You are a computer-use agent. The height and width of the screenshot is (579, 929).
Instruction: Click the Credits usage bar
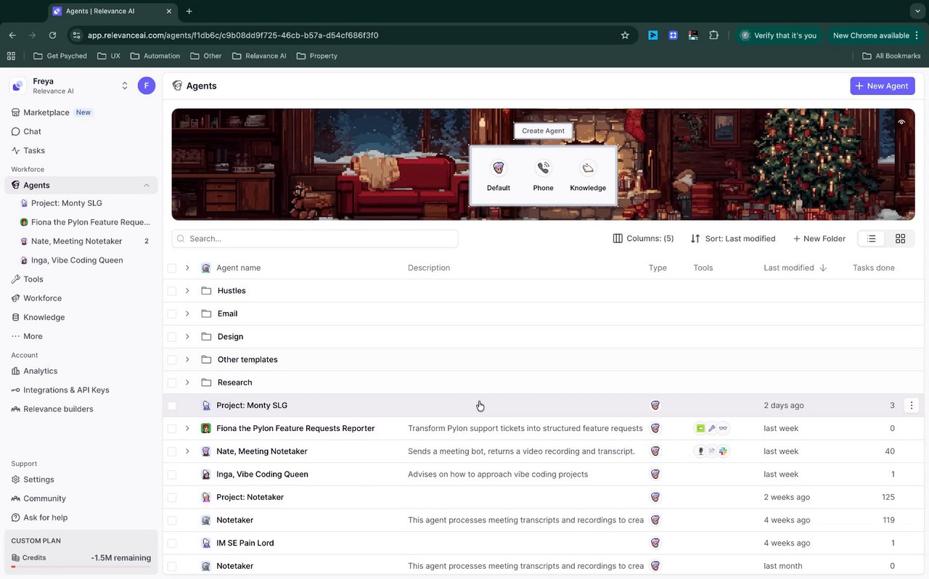click(x=81, y=567)
